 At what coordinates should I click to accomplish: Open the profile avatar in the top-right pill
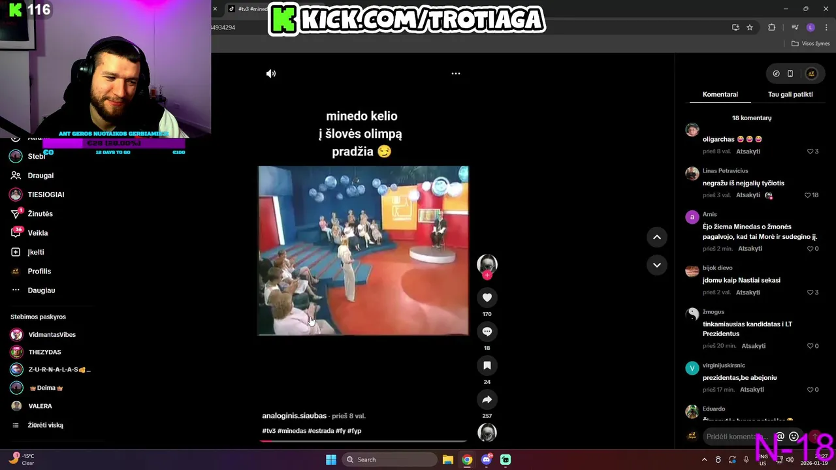pyautogui.click(x=811, y=74)
